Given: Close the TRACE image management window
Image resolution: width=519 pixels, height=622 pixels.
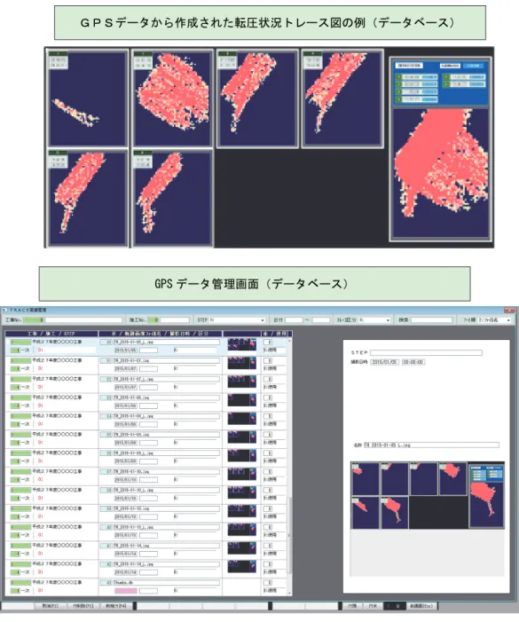Looking at the screenshot, I should (509, 310).
